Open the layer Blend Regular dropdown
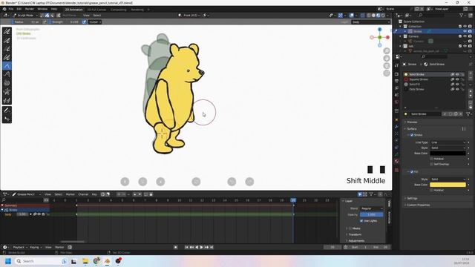 click(371, 208)
